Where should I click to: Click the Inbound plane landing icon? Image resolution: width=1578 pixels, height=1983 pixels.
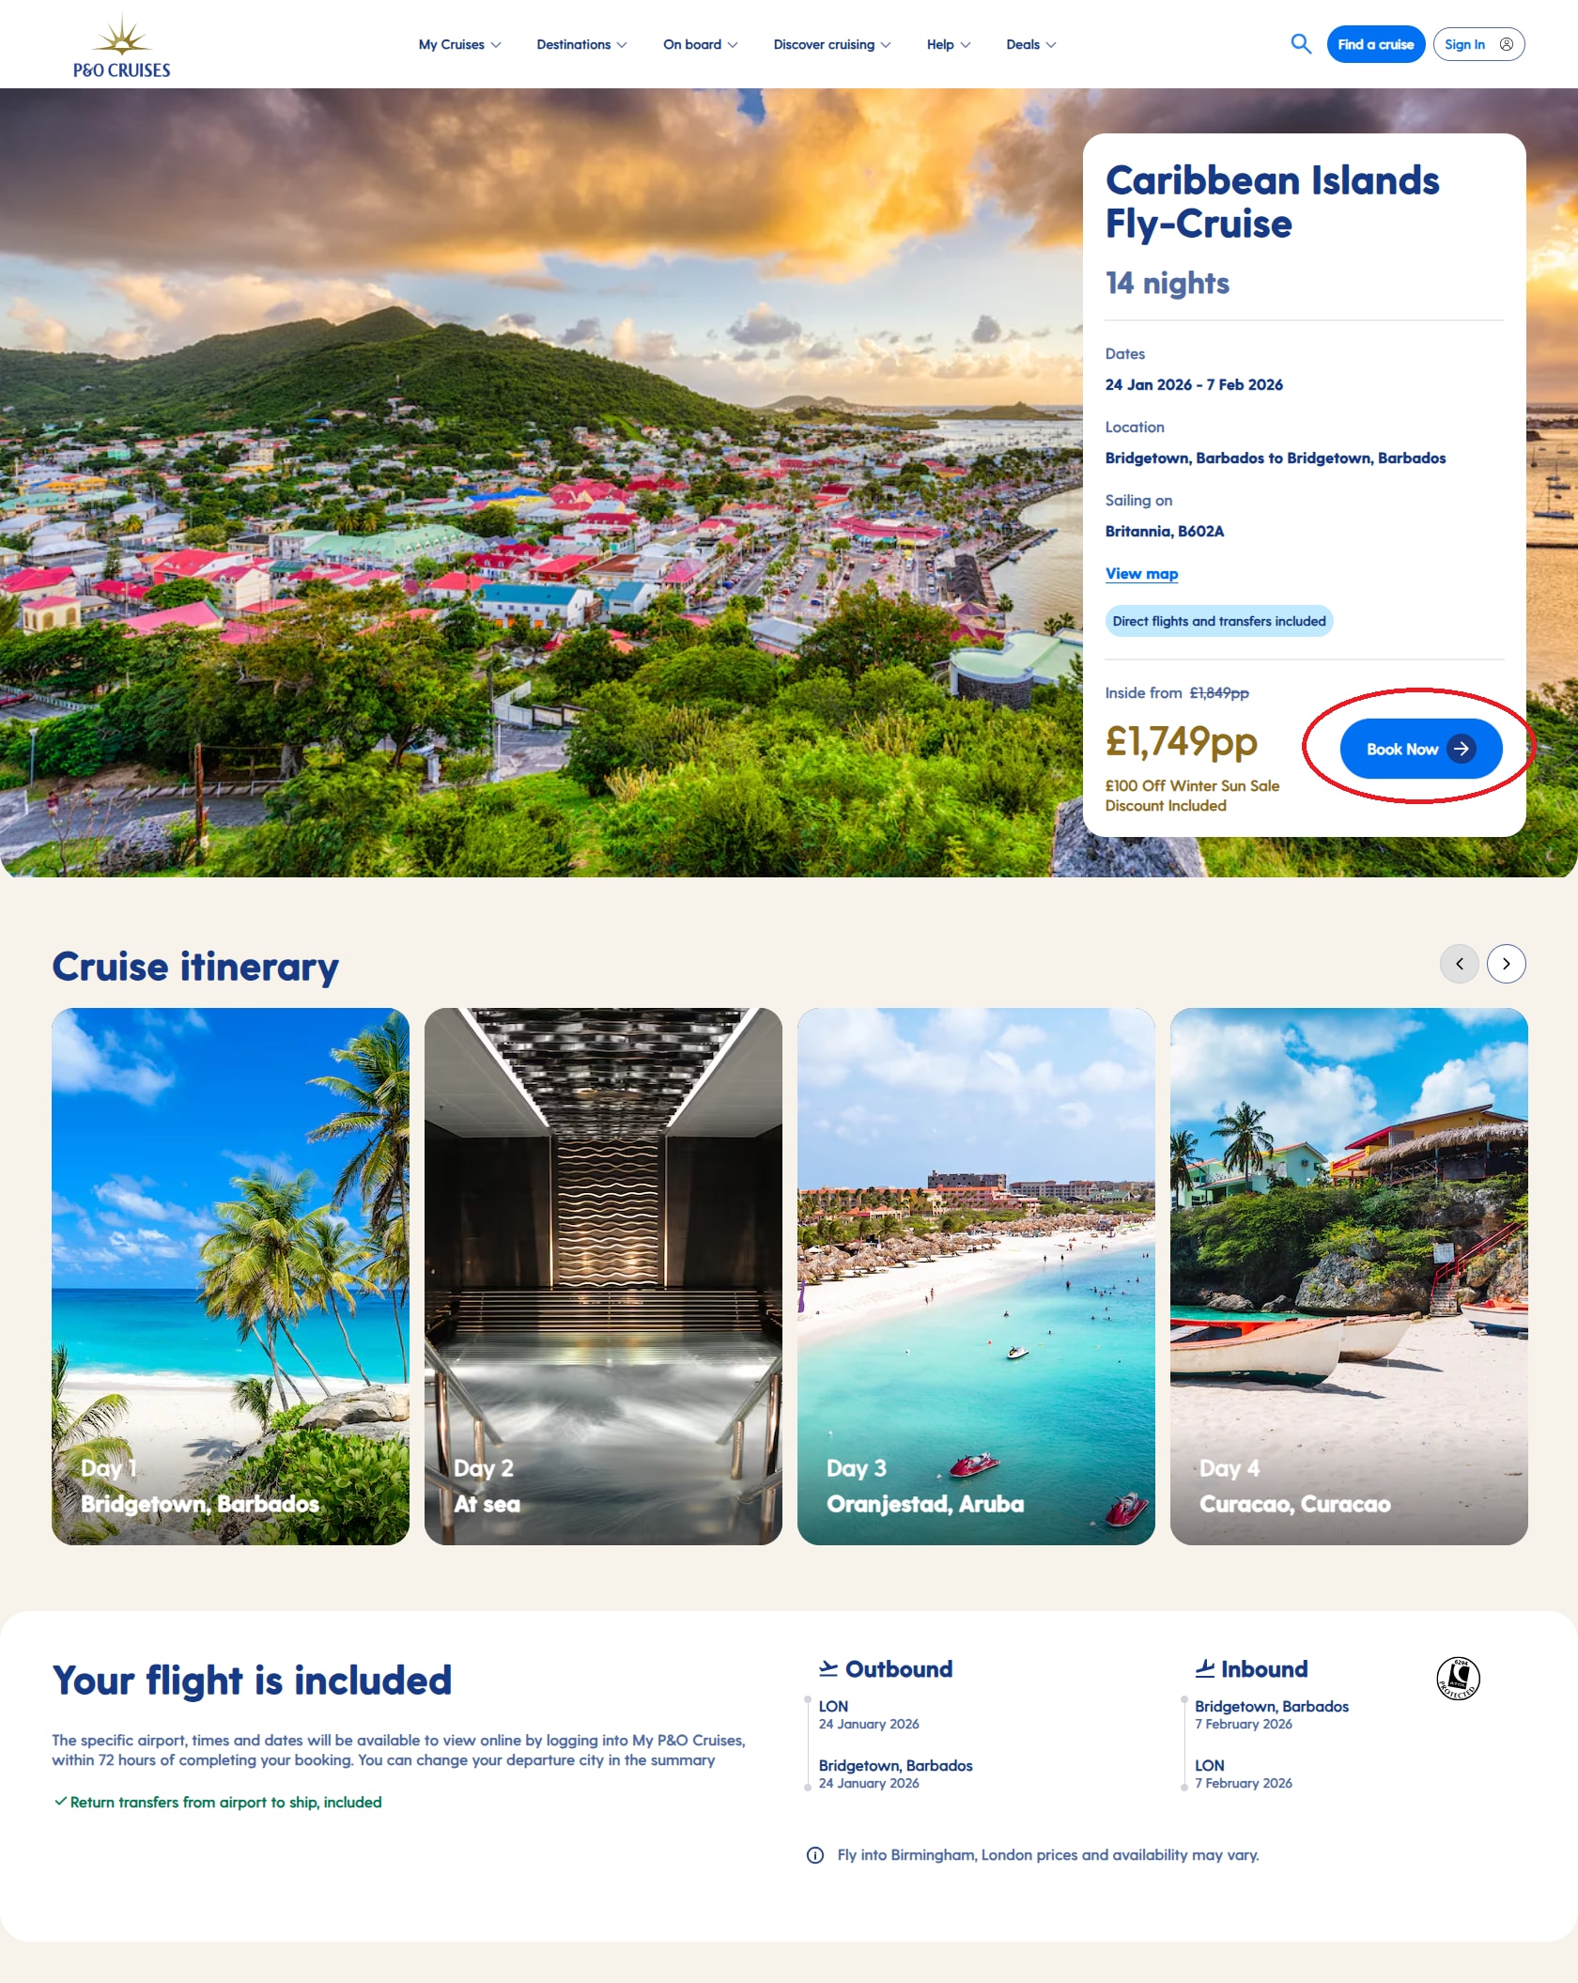pyautogui.click(x=1204, y=1668)
